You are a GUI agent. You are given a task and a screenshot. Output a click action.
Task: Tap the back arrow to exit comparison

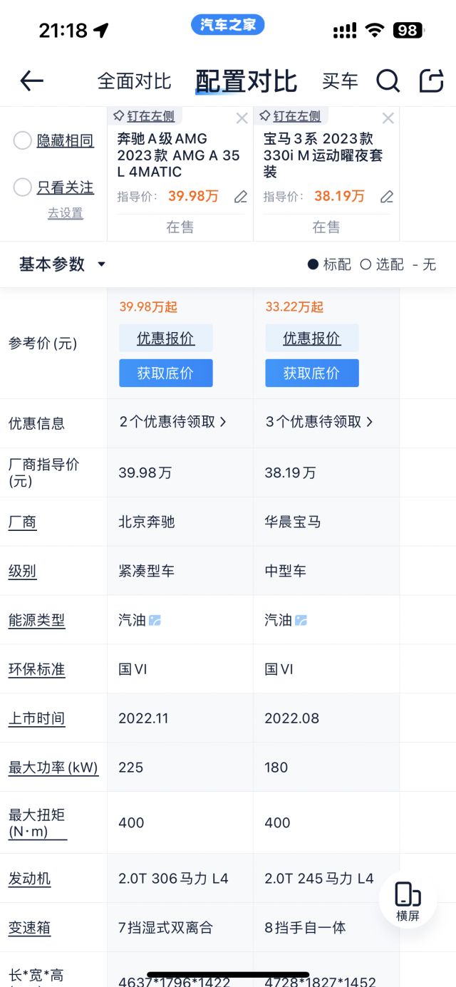31,81
